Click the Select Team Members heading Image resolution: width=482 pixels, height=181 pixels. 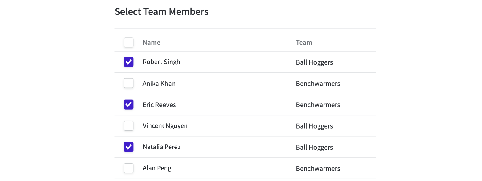[x=161, y=11]
